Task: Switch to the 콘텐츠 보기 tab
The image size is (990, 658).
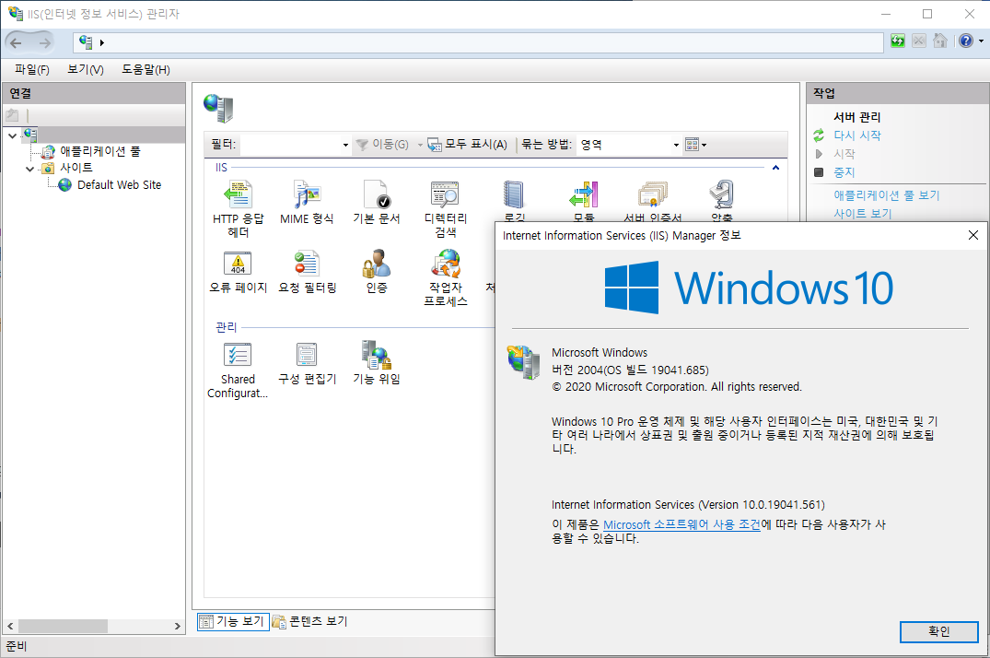Action: 310,622
